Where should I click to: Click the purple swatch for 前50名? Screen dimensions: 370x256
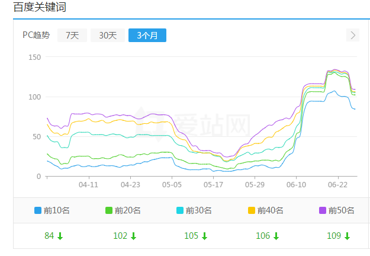coord(322,210)
